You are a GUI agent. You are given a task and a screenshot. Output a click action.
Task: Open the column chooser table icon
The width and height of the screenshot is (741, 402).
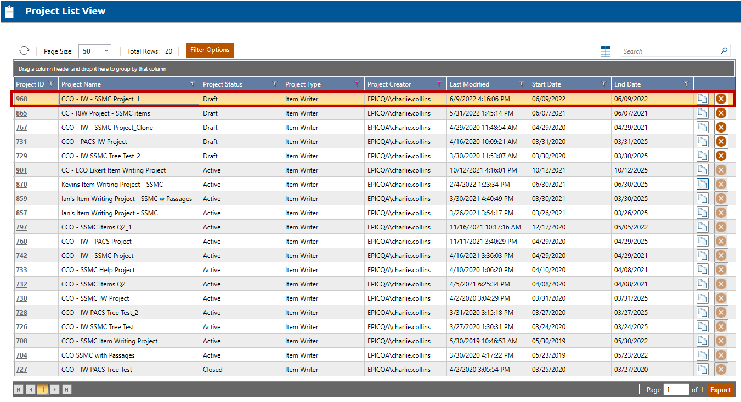pos(605,51)
